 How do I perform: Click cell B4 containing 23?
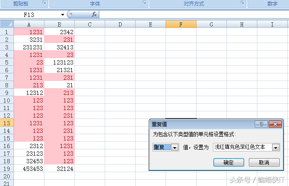tap(59, 55)
